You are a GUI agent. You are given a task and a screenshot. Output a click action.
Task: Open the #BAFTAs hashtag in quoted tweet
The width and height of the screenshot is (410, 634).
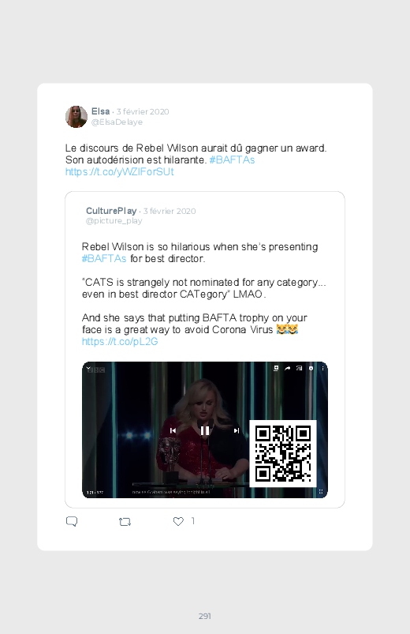pos(104,258)
